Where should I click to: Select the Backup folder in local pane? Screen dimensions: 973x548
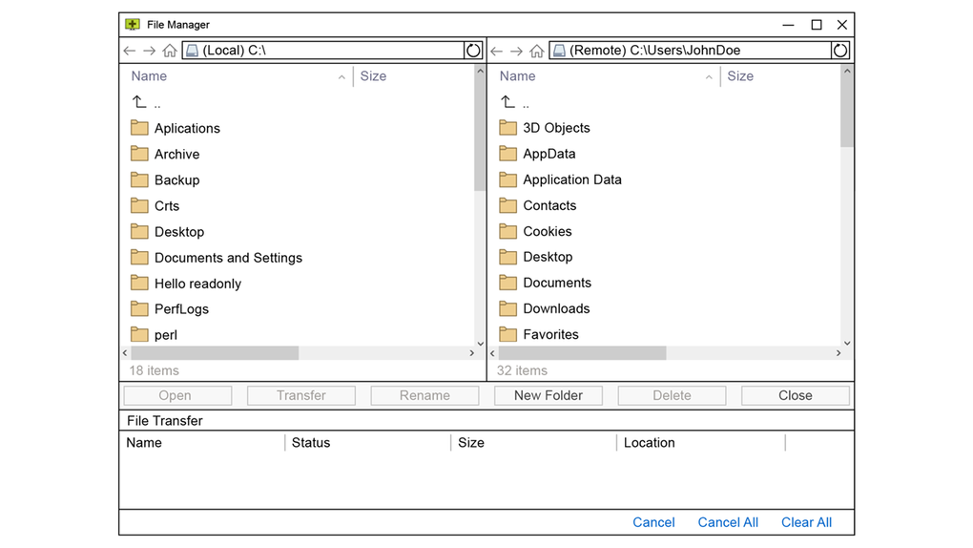coord(176,180)
